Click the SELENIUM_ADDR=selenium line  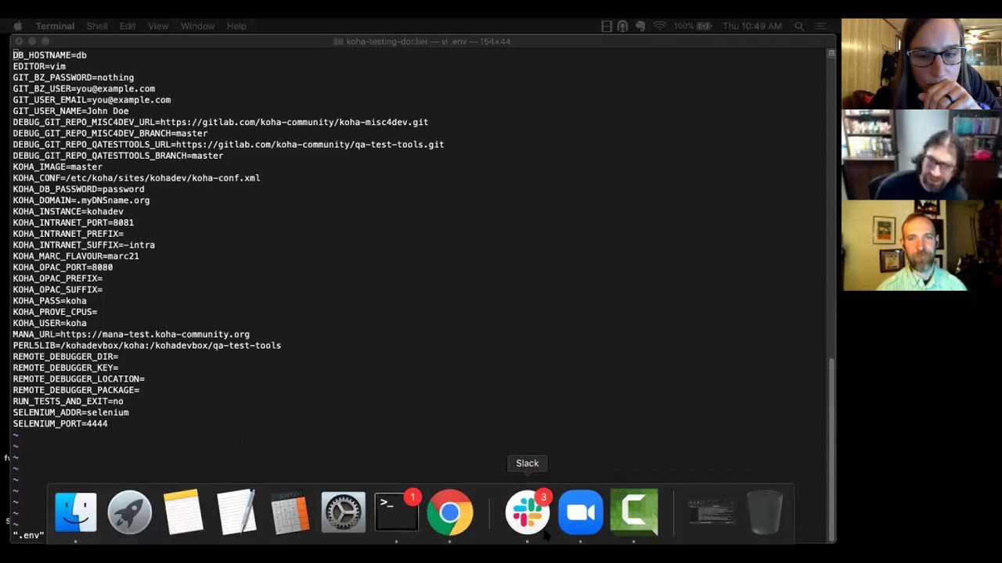pyautogui.click(x=70, y=412)
